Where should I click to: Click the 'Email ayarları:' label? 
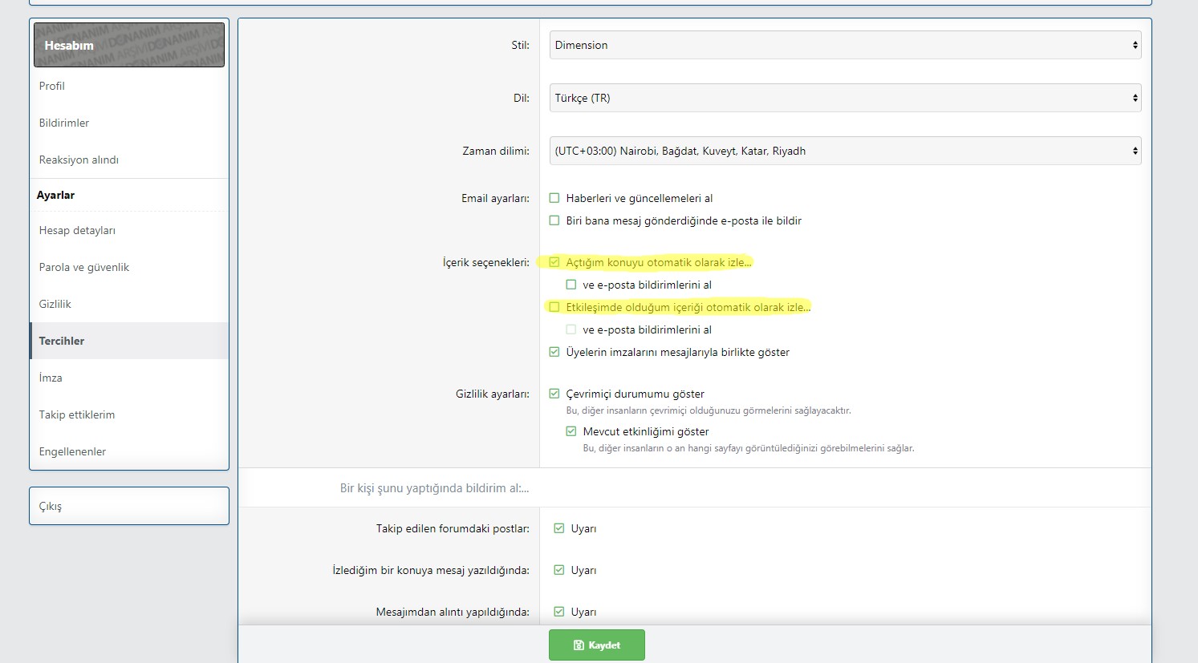[495, 198]
